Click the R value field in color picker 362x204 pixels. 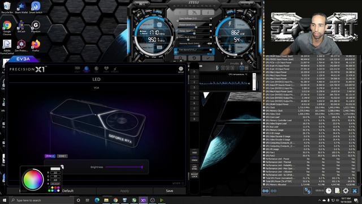pos(55,172)
